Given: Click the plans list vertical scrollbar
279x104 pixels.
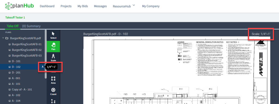Looking at the screenshot, I should click(x=46, y=54).
